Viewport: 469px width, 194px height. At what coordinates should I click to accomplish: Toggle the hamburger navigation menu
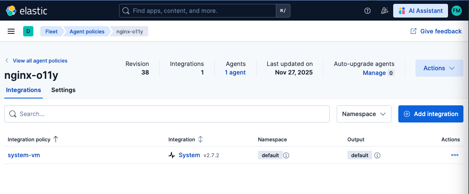[x=11, y=31]
